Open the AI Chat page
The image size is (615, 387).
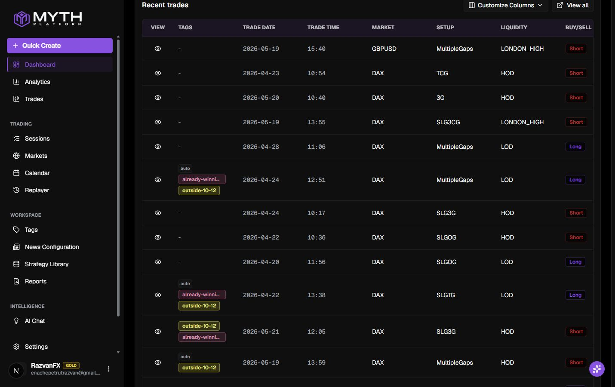(x=60, y=321)
